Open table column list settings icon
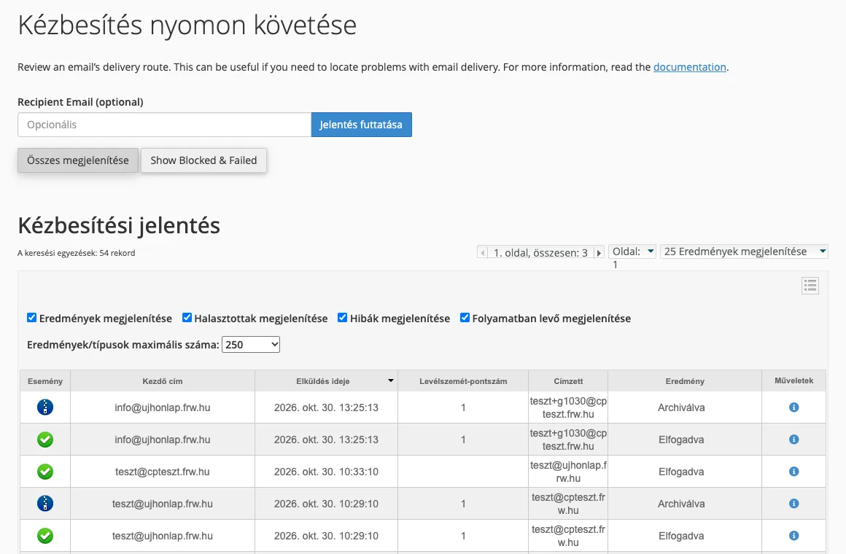 [x=810, y=286]
